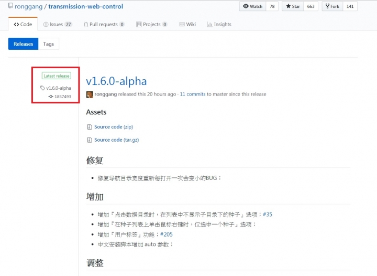Open the Insights tab

[x=219, y=24]
